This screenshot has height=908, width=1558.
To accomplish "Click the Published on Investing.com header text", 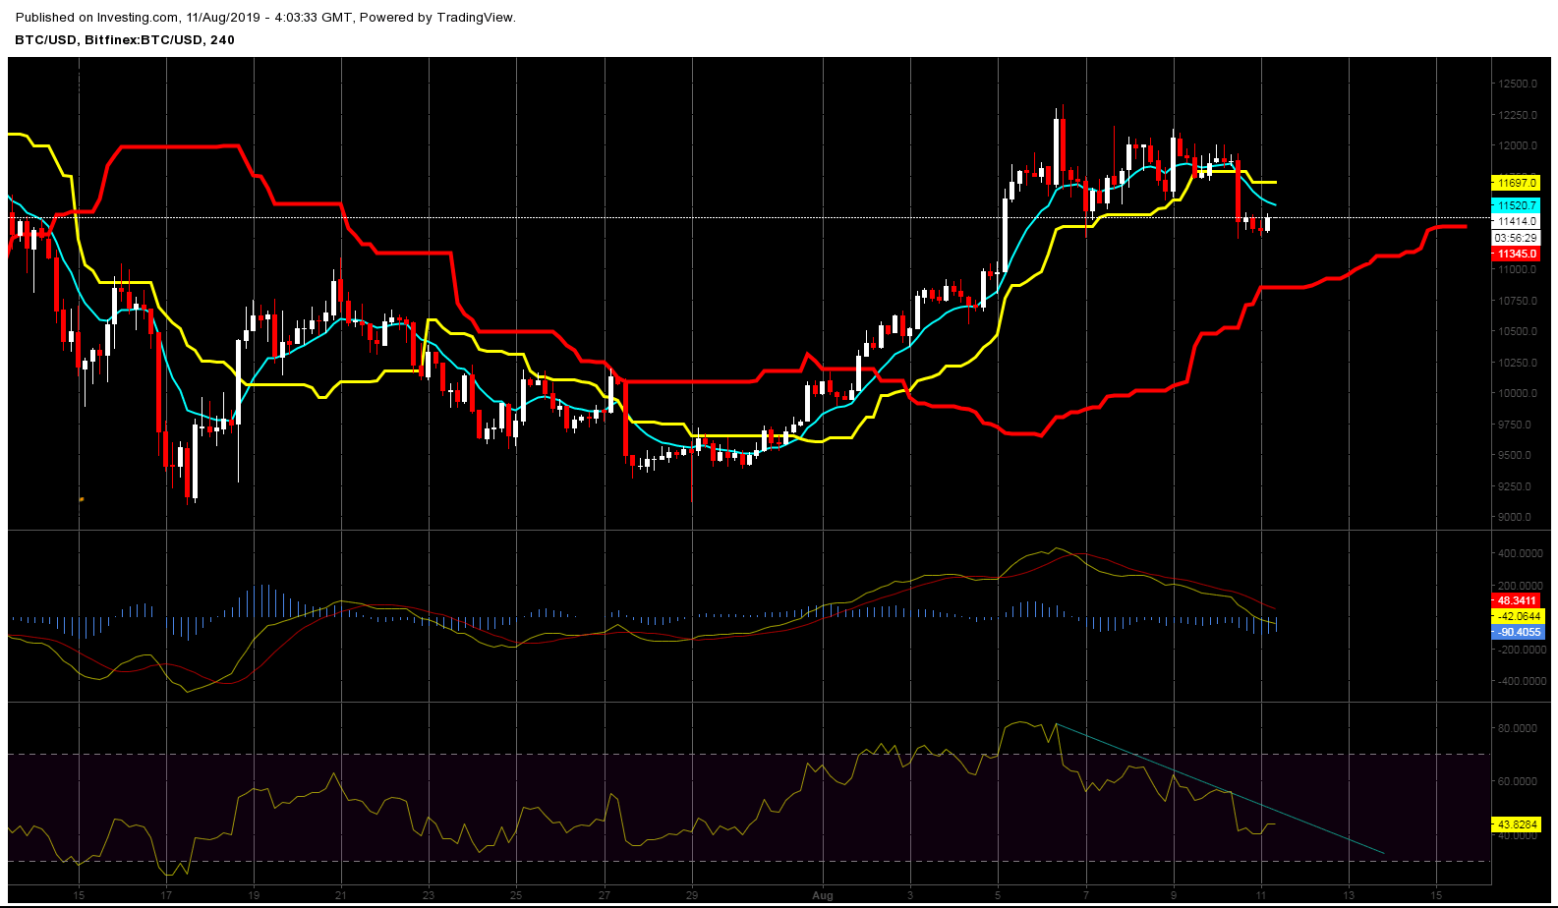I will [265, 17].
